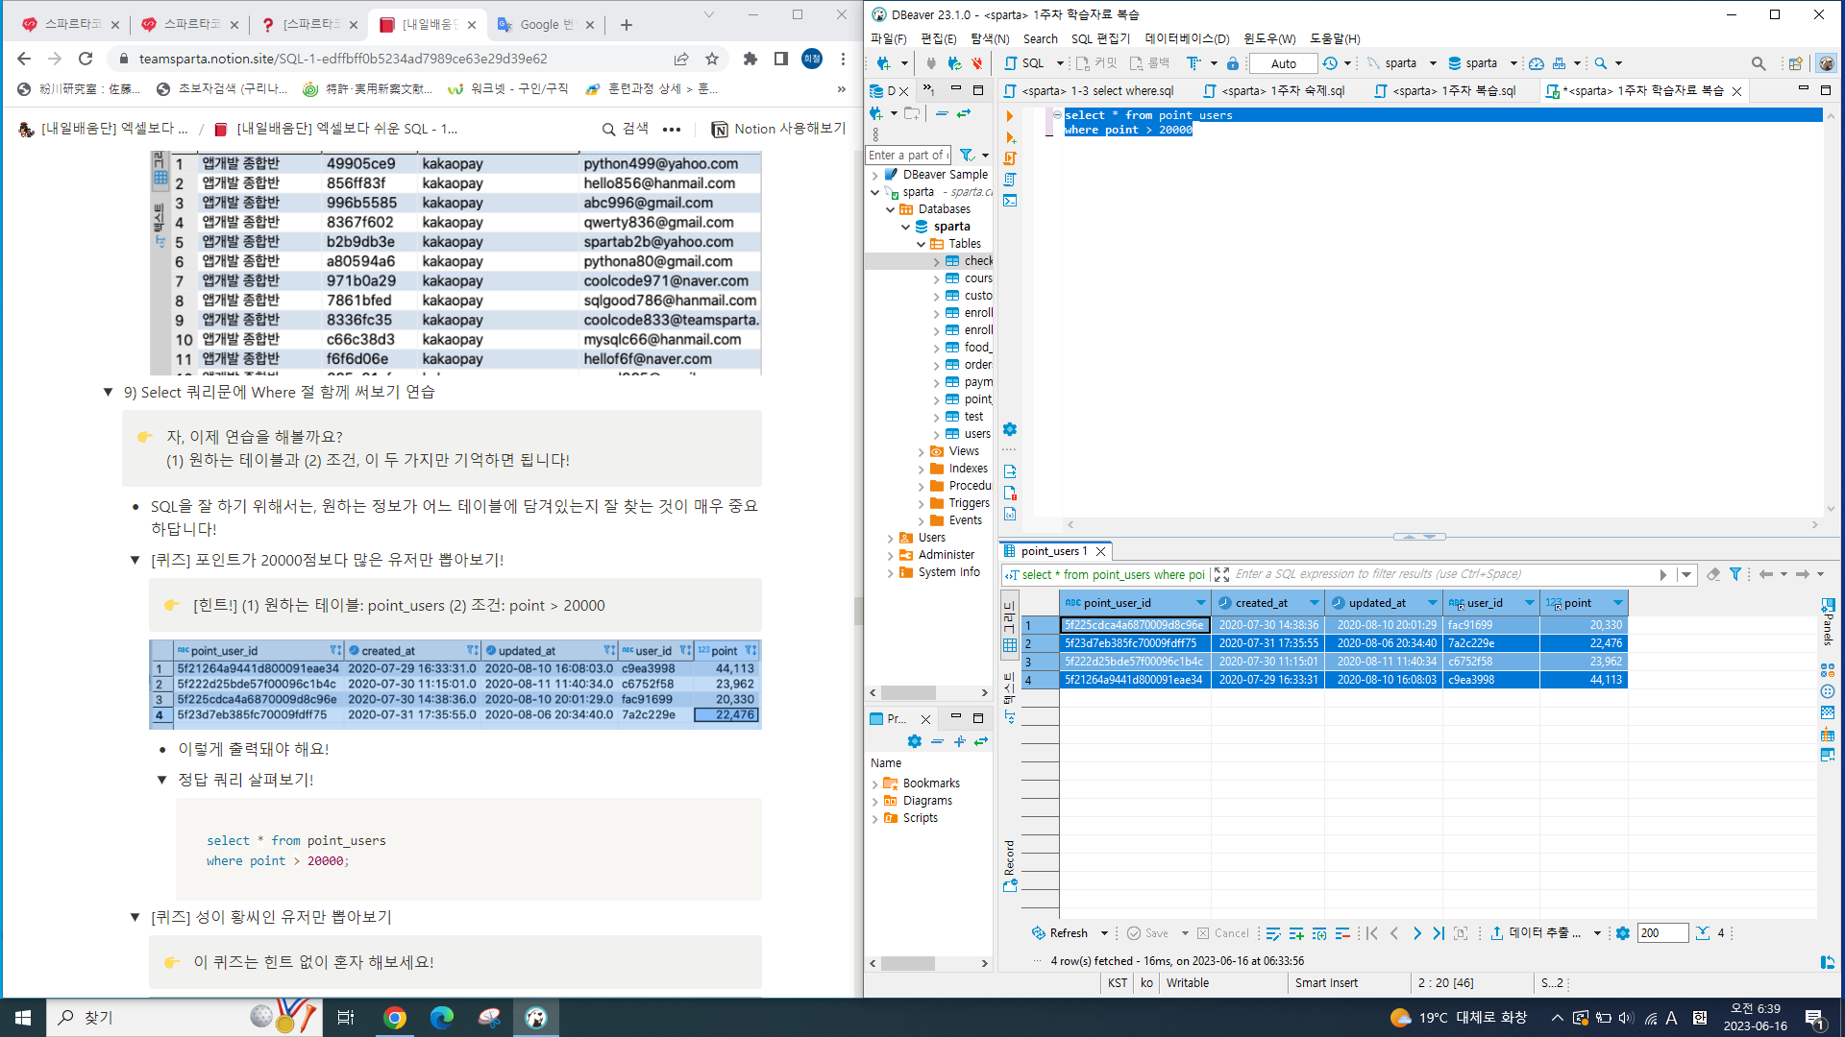This screenshot has width=1845, height=1037.
Task: Click the duplicate row icon in results toolbar
Action: coord(1319,933)
